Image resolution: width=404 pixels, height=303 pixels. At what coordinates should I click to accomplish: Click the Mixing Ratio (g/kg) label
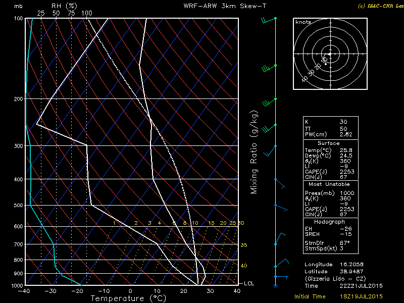(x=254, y=152)
